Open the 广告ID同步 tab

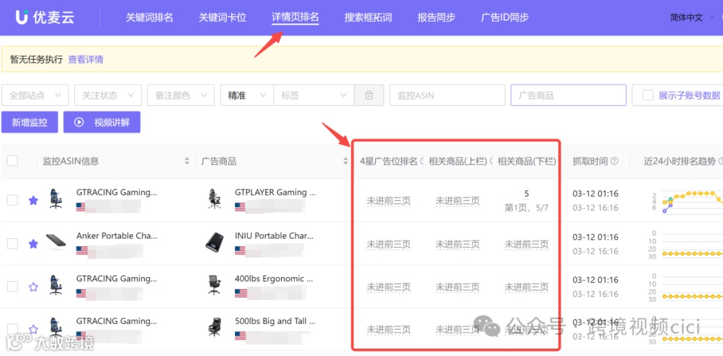(505, 17)
